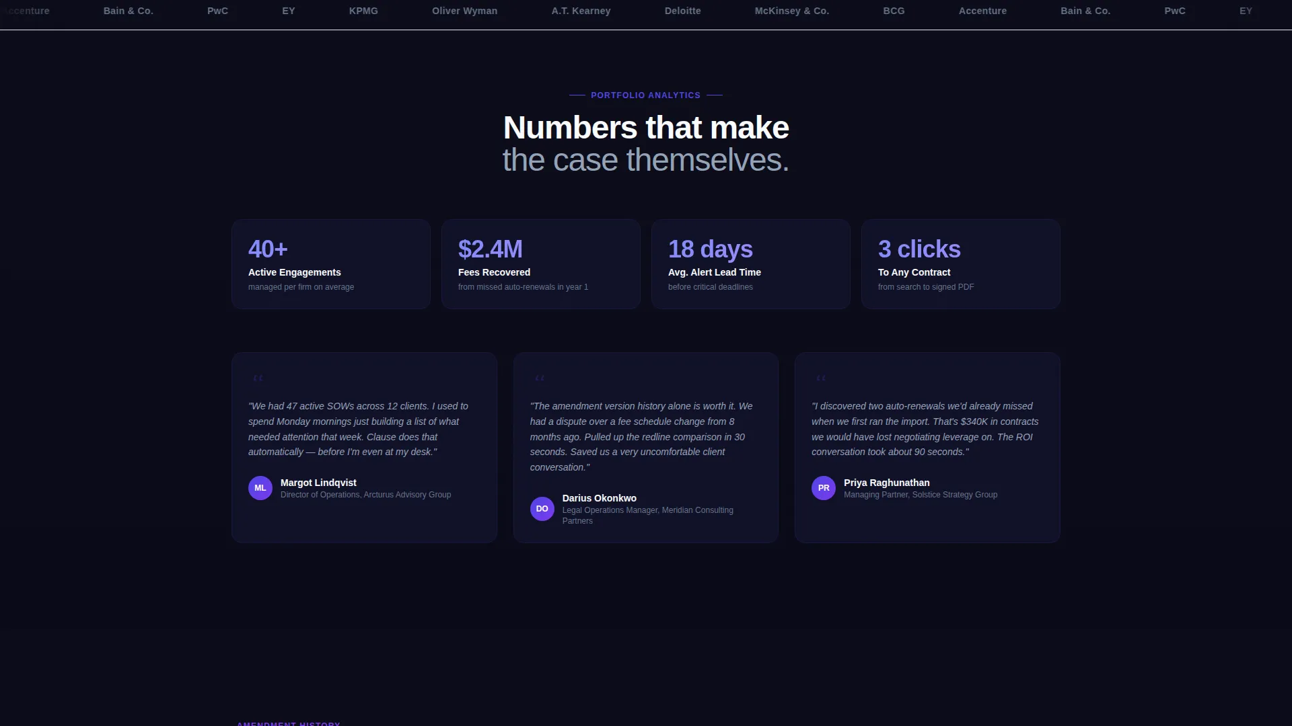Viewport: 1292px width, 726px height.
Task: Click the 3 clicks To Any Contract card
Action: click(x=961, y=264)
